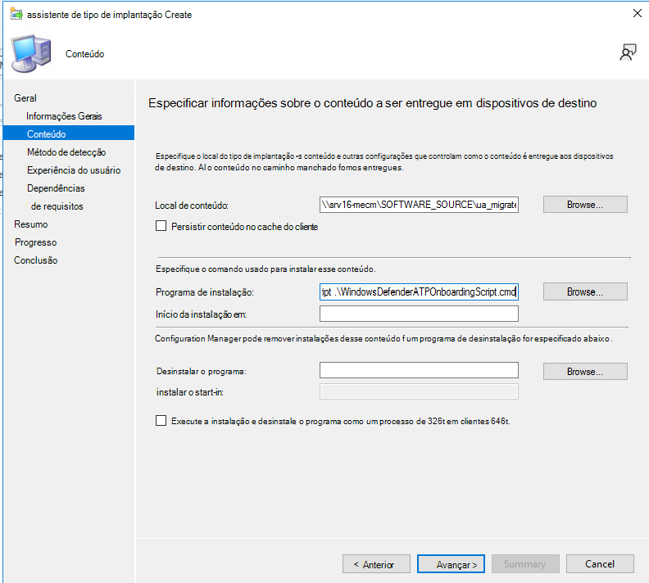Check Persistir conteúdo no cache do cliente
The image size is (649, 583).
coord(161,226)
